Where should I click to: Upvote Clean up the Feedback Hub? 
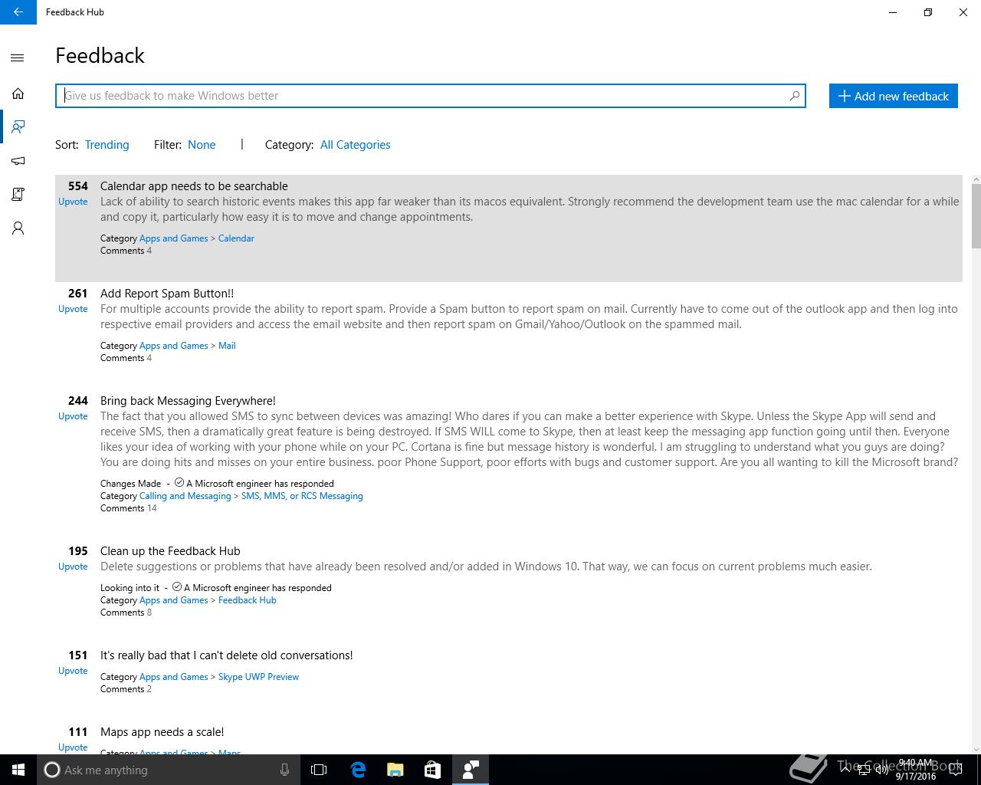[x=73, y=567]
